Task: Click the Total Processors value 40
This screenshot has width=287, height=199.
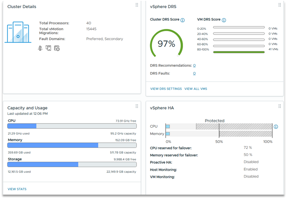Action: [x=89, y=23]
